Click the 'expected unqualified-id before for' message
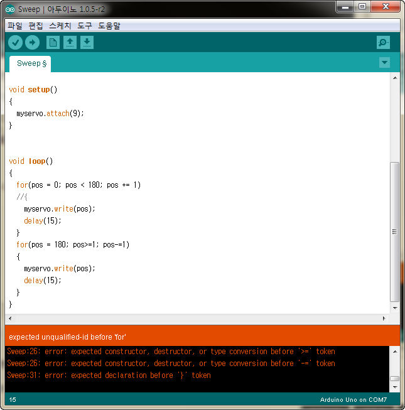Image resolution: width=405 pixels, height=410 pixels. [67, 337]
